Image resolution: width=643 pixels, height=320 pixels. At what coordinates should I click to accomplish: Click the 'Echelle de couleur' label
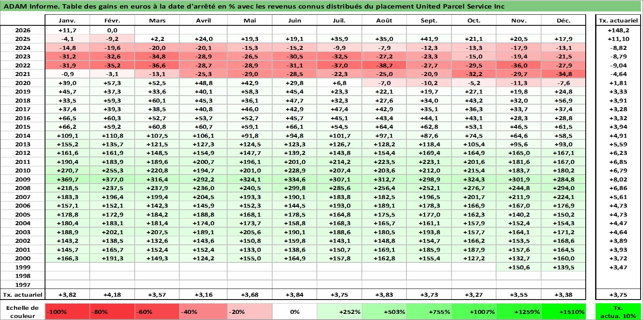pyautogui.click(x=23, y=312)
